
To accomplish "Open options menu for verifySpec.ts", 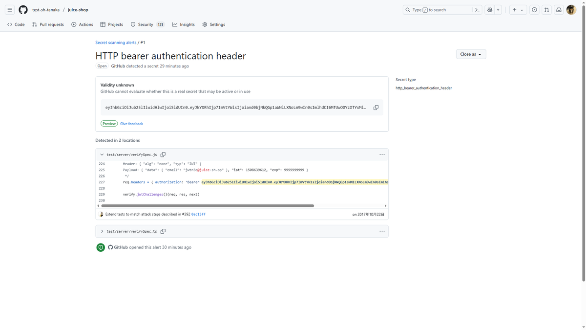I will point(382,231).
